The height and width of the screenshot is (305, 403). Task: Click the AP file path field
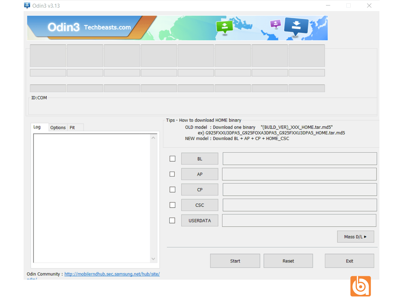[299, 174]
